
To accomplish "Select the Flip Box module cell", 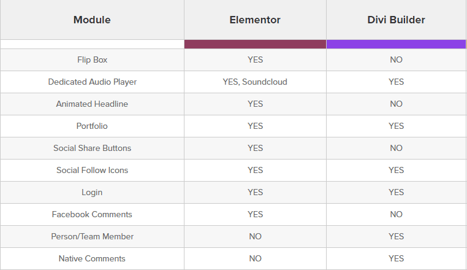I will tap(92, 60).
